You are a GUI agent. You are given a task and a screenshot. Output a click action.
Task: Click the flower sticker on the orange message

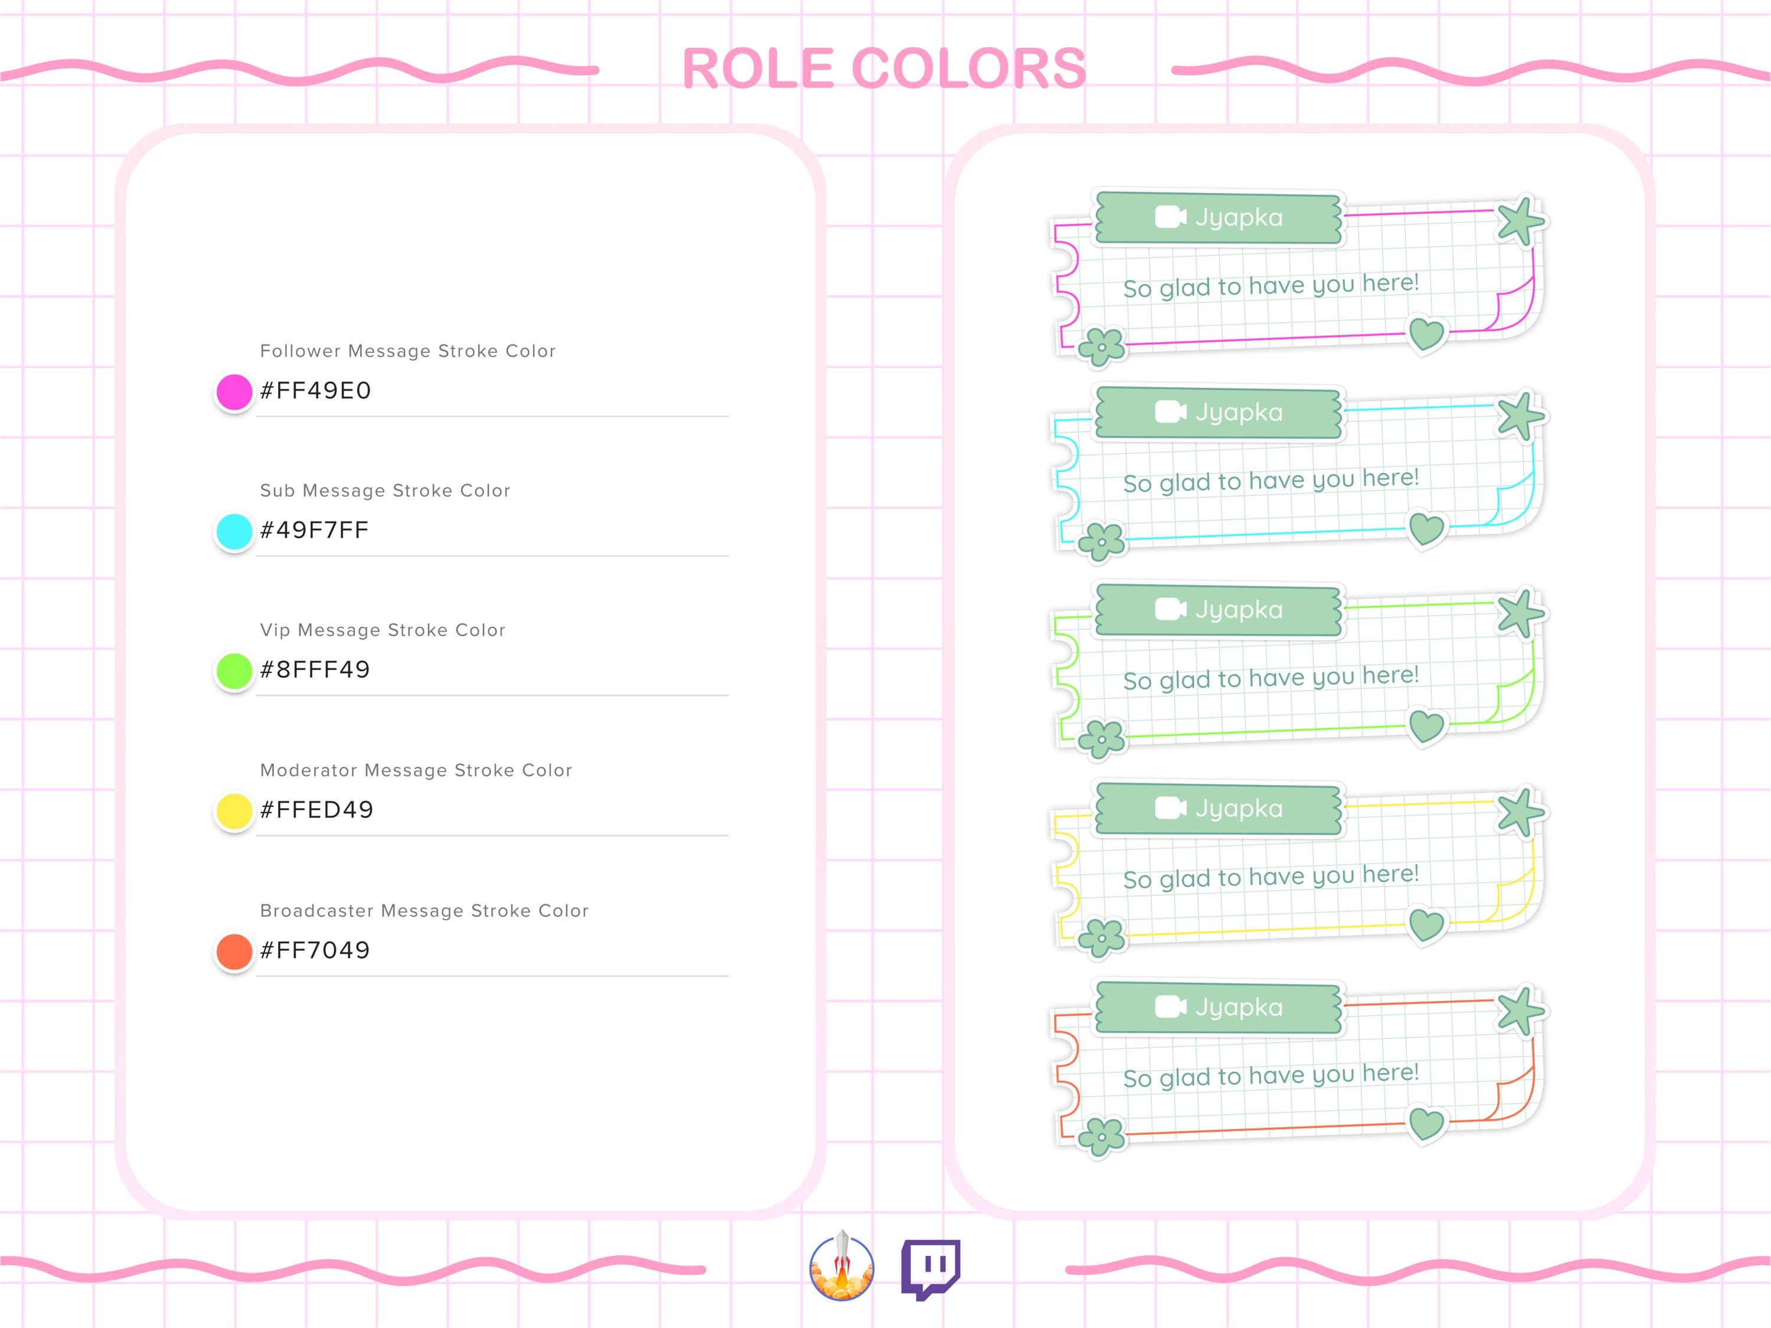pos(1102,1137)
